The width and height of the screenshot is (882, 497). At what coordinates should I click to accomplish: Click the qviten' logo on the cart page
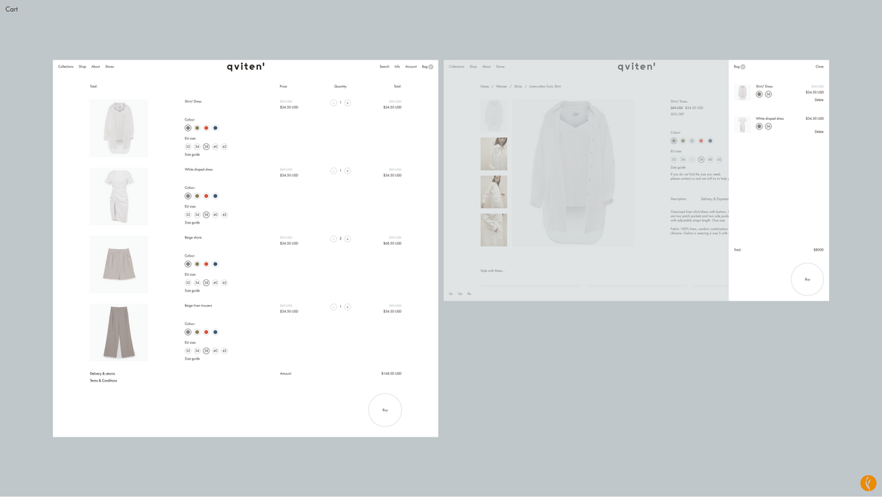pyautogui.click(x=245, y=66)
